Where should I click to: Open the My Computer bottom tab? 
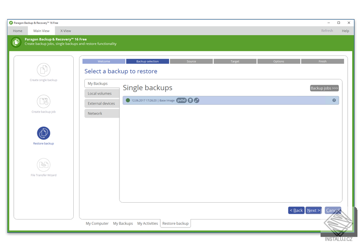pyautogui.click(x=97, y=224)
